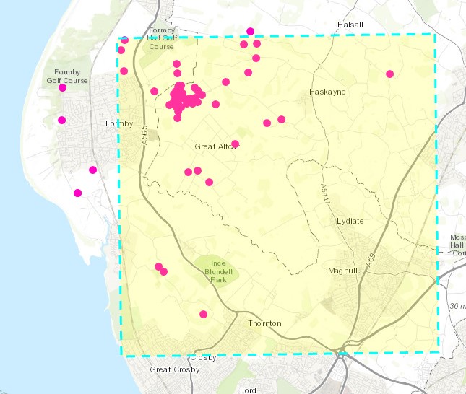
Task: Click the topmost pink marker above the dashed boundary
Action: point(251,31)
